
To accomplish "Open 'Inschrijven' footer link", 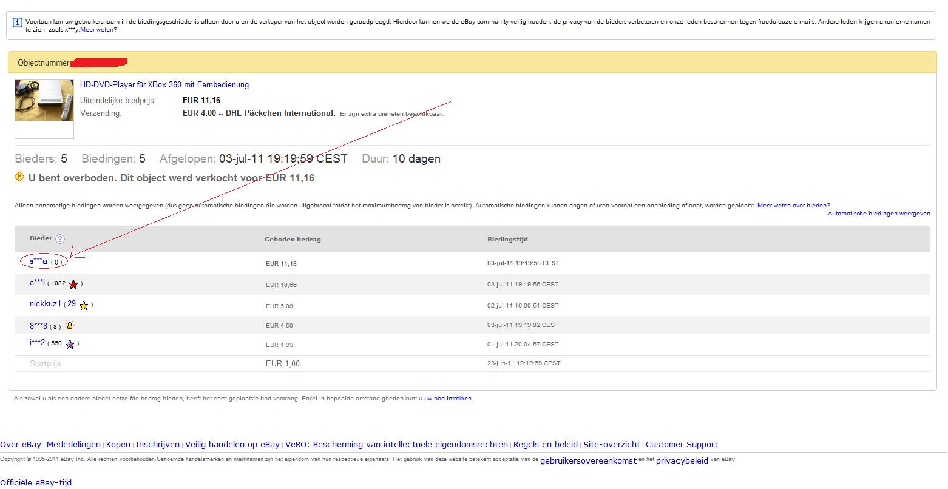I will coord(158,445).
